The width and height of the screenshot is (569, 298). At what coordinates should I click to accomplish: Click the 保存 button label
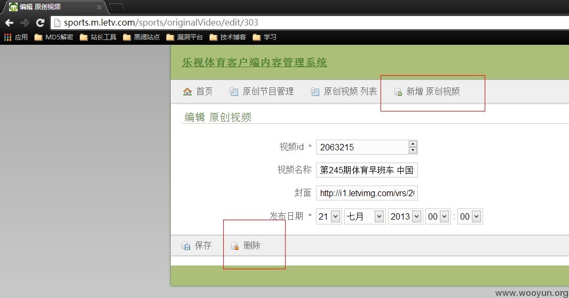tap(203, 245)
